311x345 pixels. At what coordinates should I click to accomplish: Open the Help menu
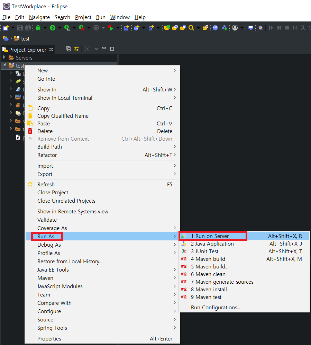click(140, 17)
